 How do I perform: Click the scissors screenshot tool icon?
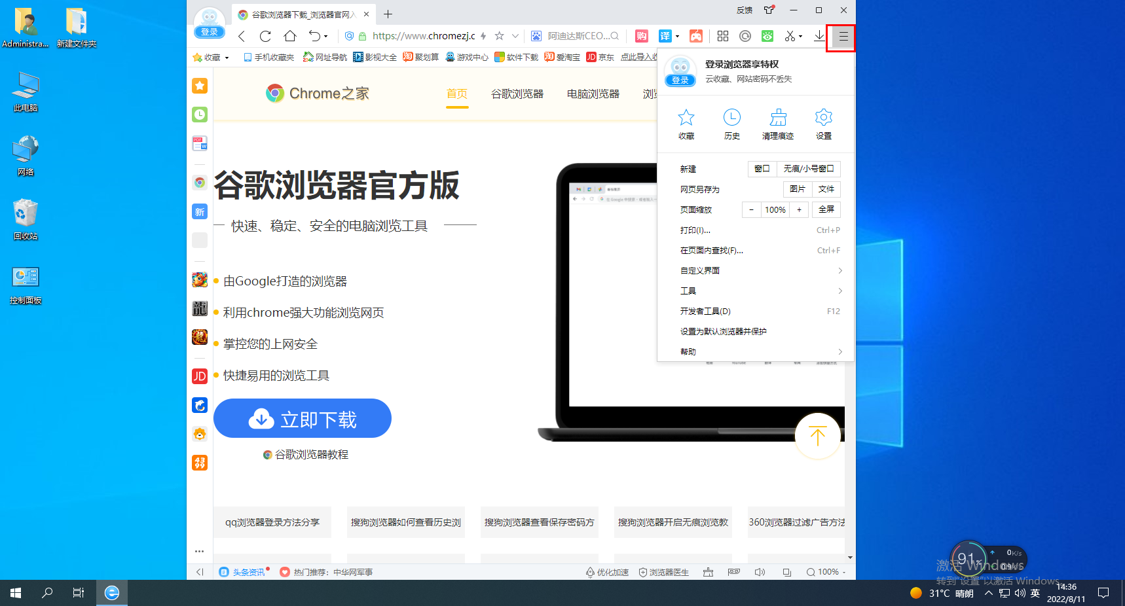(x=790, y=36)
